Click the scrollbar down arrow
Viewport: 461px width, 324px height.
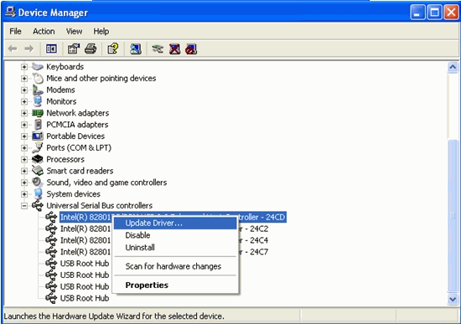click(x=453, y=300)
